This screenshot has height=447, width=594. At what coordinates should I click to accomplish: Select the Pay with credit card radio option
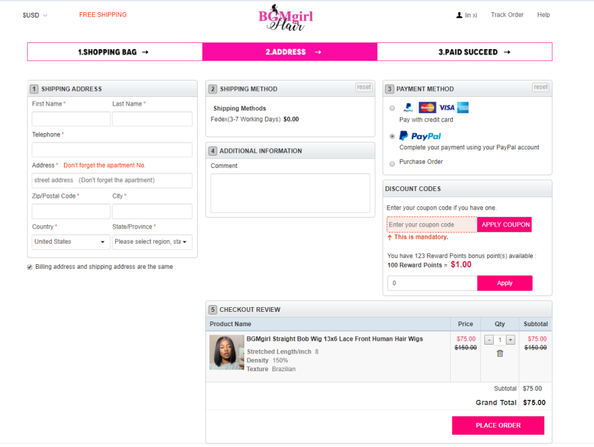(392, 108)
